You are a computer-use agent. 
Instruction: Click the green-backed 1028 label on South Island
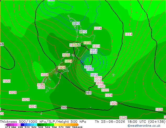62,68
